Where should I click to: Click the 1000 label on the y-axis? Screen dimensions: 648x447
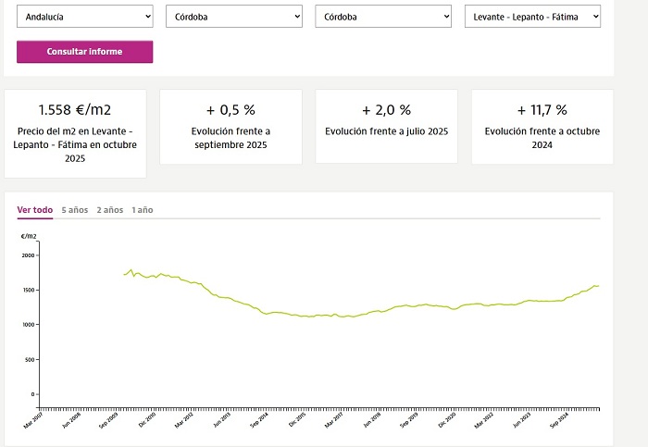[29, 325]
